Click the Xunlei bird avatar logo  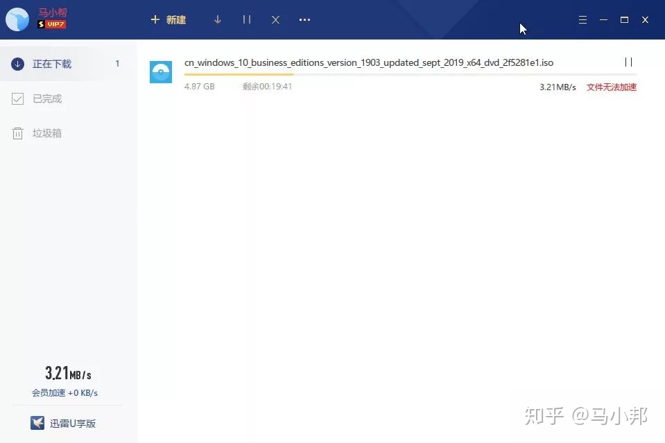click(17, 20)
